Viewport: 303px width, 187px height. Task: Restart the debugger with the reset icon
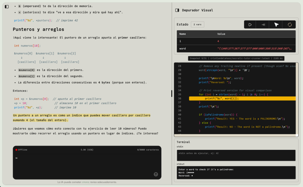coord(289,25)
